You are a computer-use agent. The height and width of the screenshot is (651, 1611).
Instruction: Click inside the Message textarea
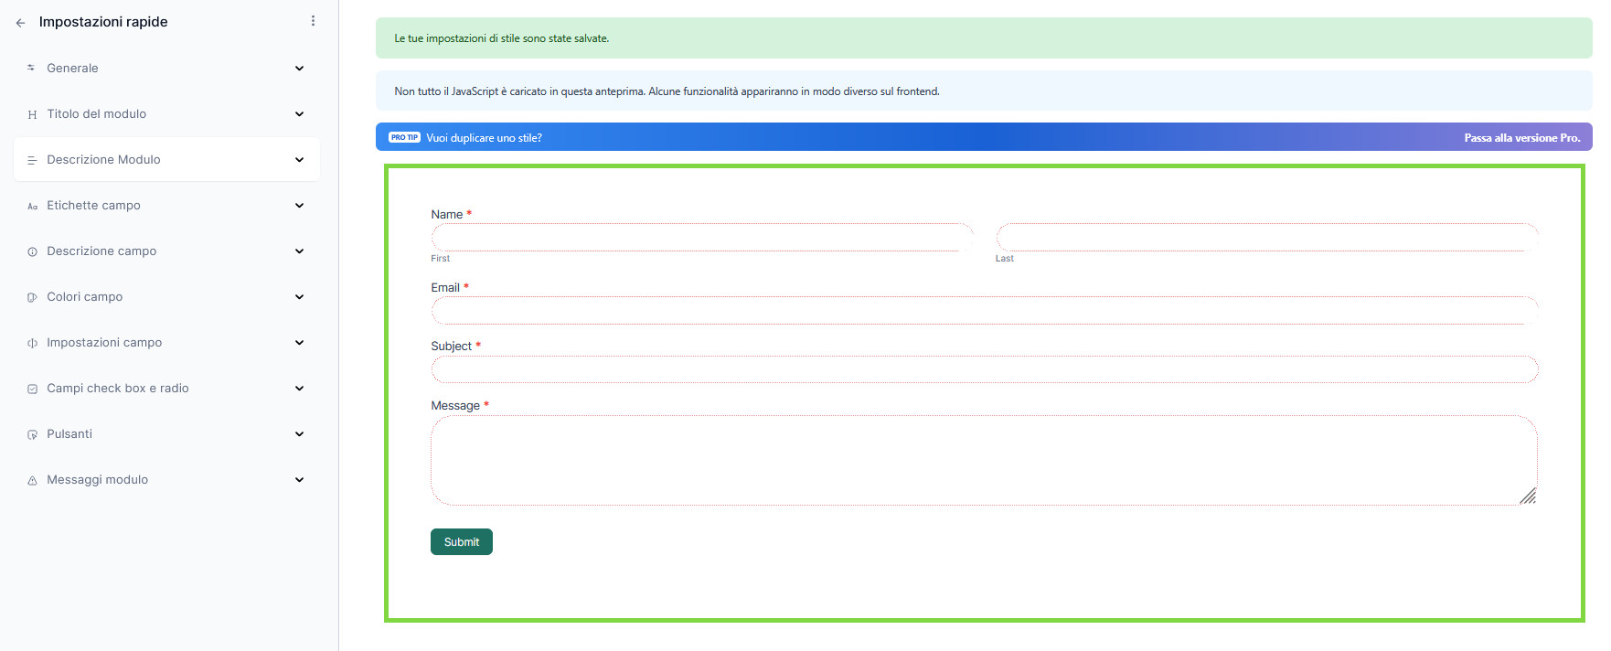coord(985,460)
